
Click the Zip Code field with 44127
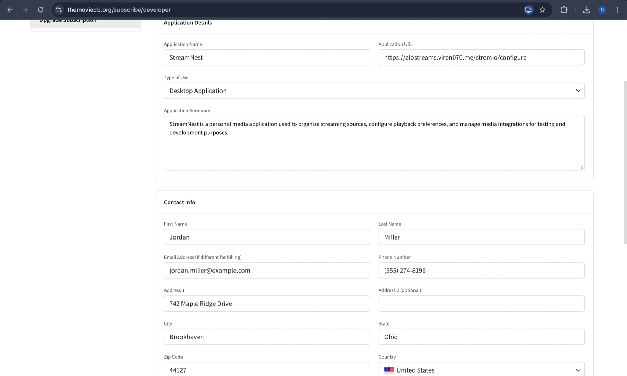click(267, 369)
